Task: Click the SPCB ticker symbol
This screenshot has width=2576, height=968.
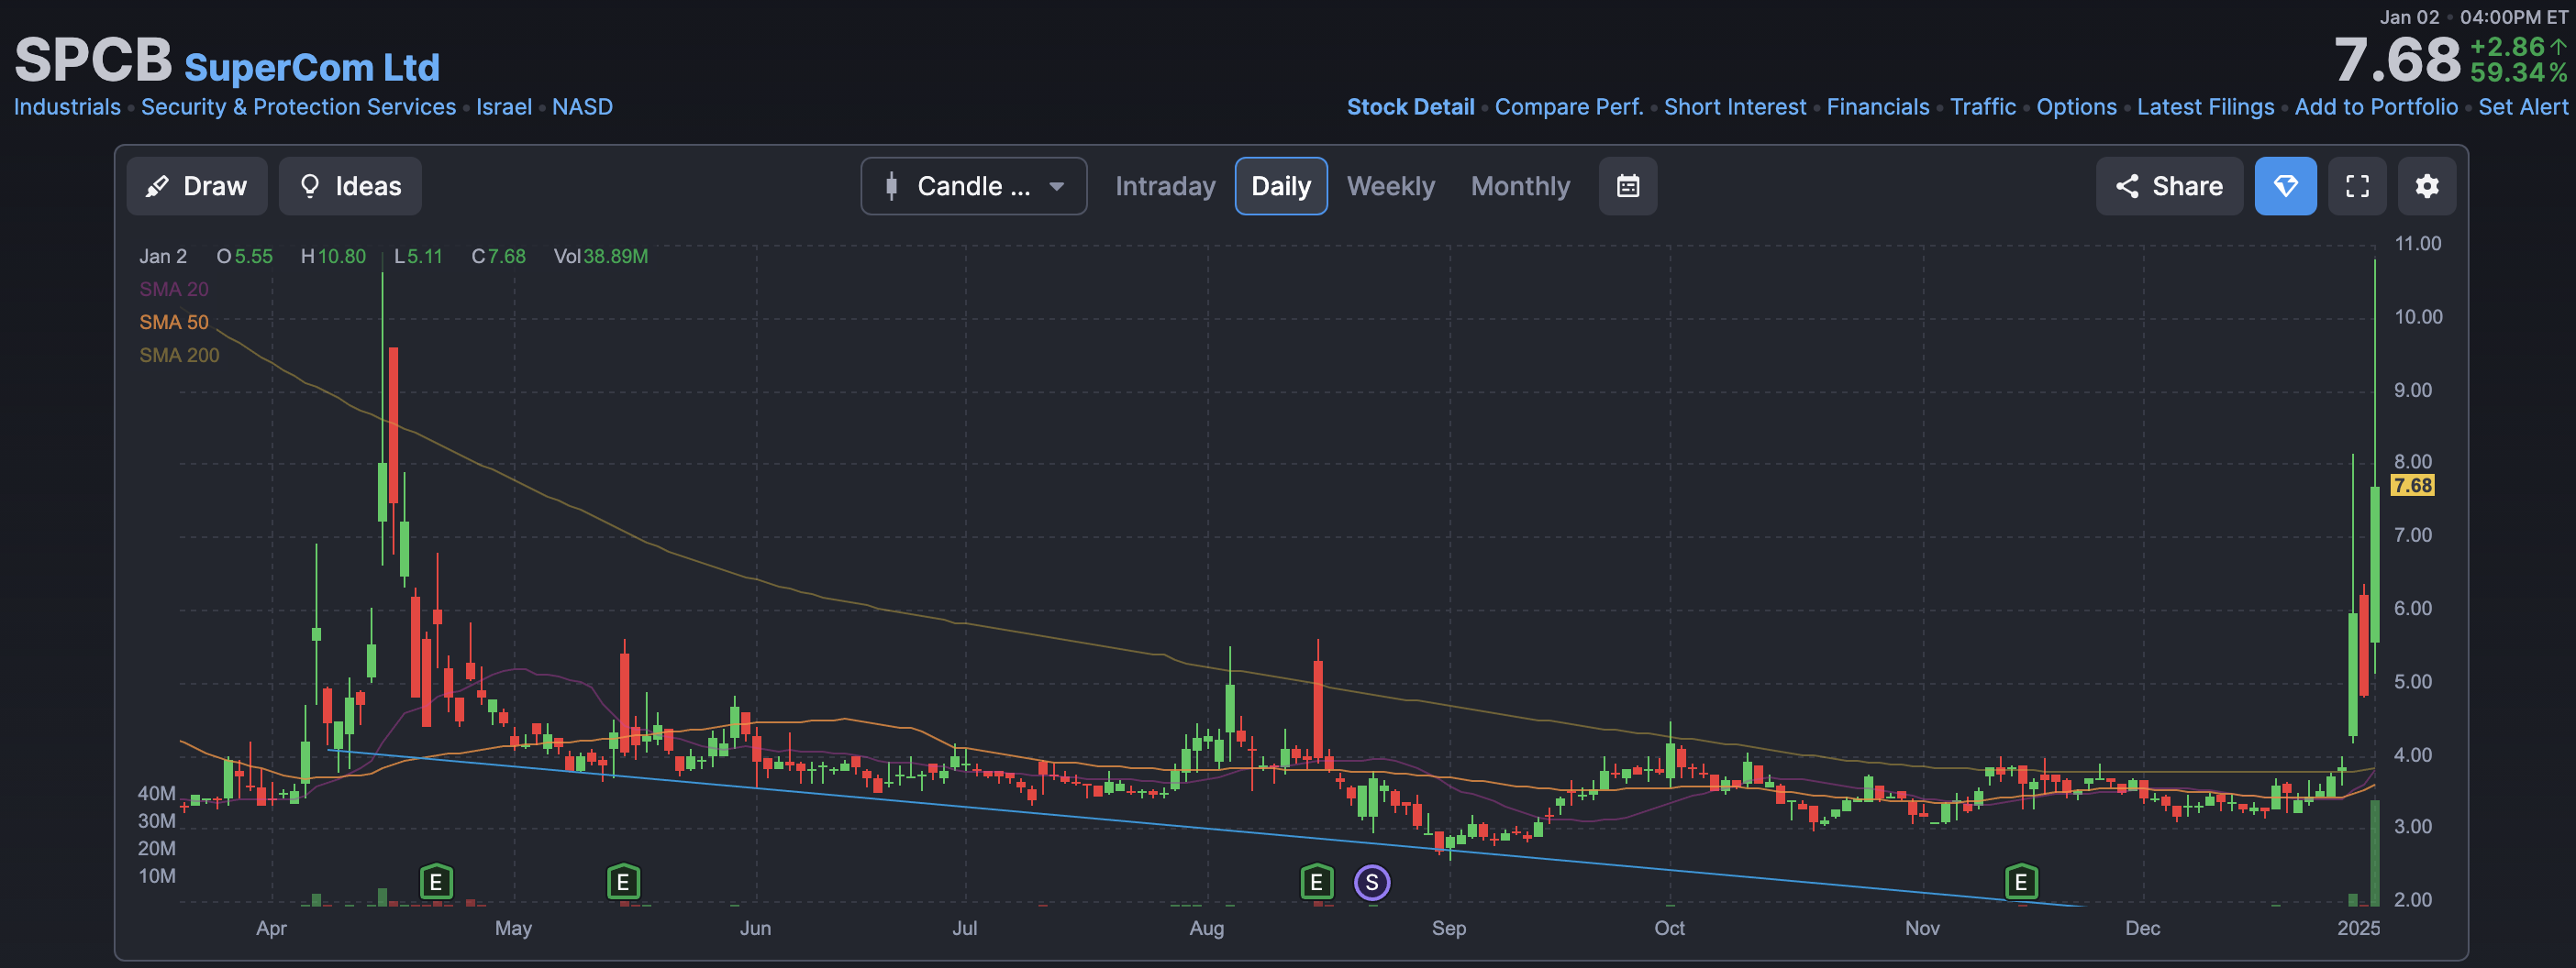Action: pos(93,60)
